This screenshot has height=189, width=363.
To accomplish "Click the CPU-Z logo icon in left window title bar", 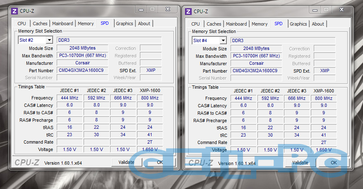I will pos(14,11).
